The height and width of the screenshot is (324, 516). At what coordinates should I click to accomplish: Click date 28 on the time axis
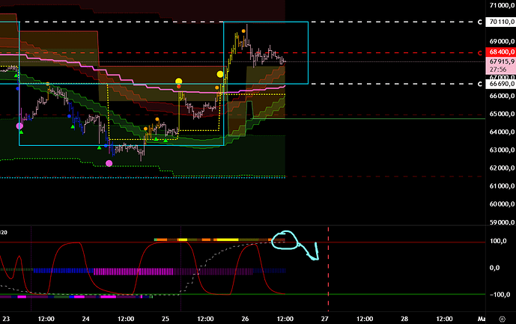(404, 318)
